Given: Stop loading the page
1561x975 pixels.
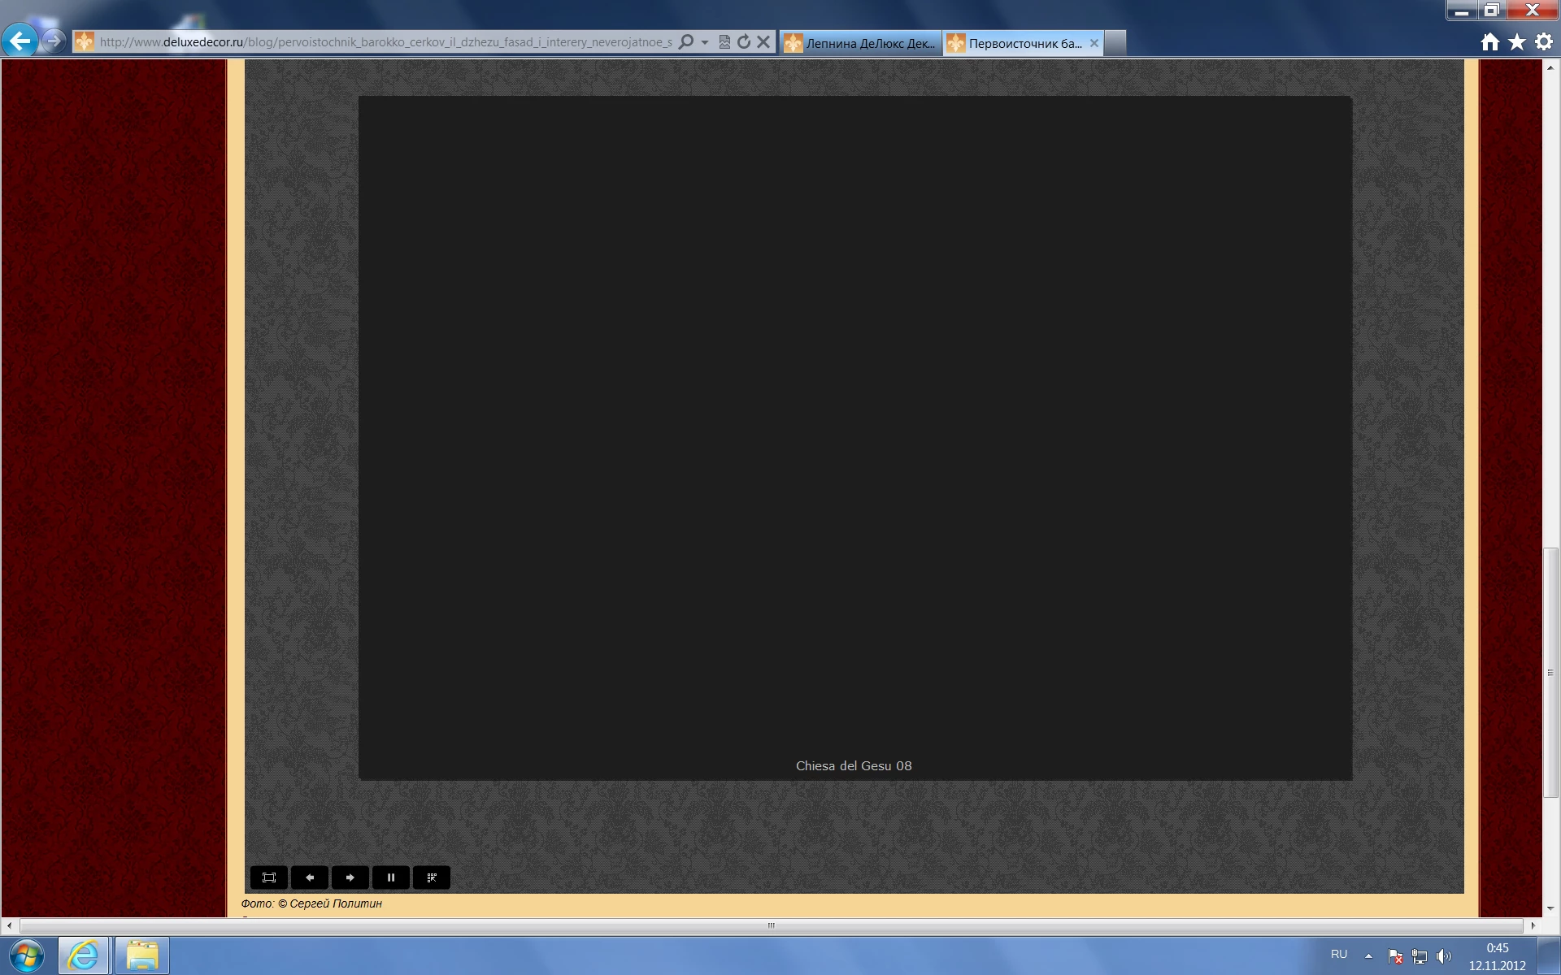Looking at the screenshot, I should click(x=763, y=42).
